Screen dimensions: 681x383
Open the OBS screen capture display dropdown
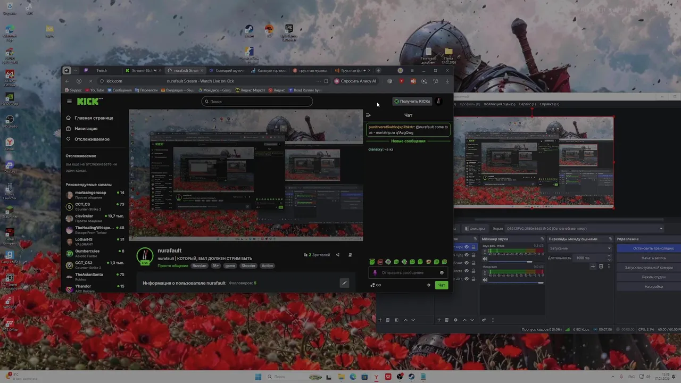point(584,229)
